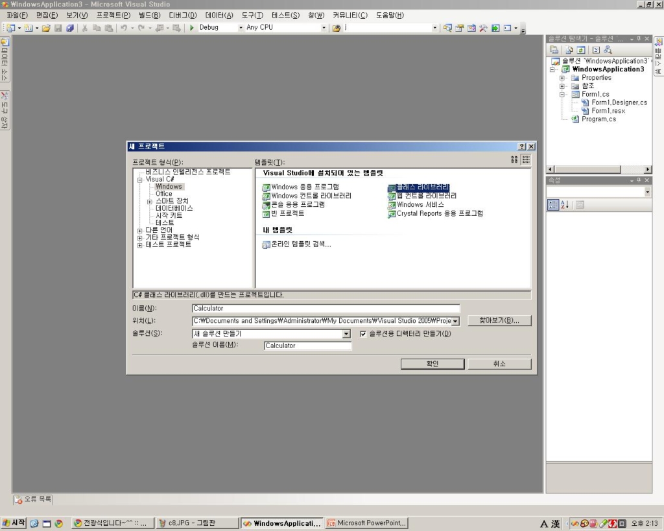Select 웹 컨트롤 라이브러리 template

(422, 196)
